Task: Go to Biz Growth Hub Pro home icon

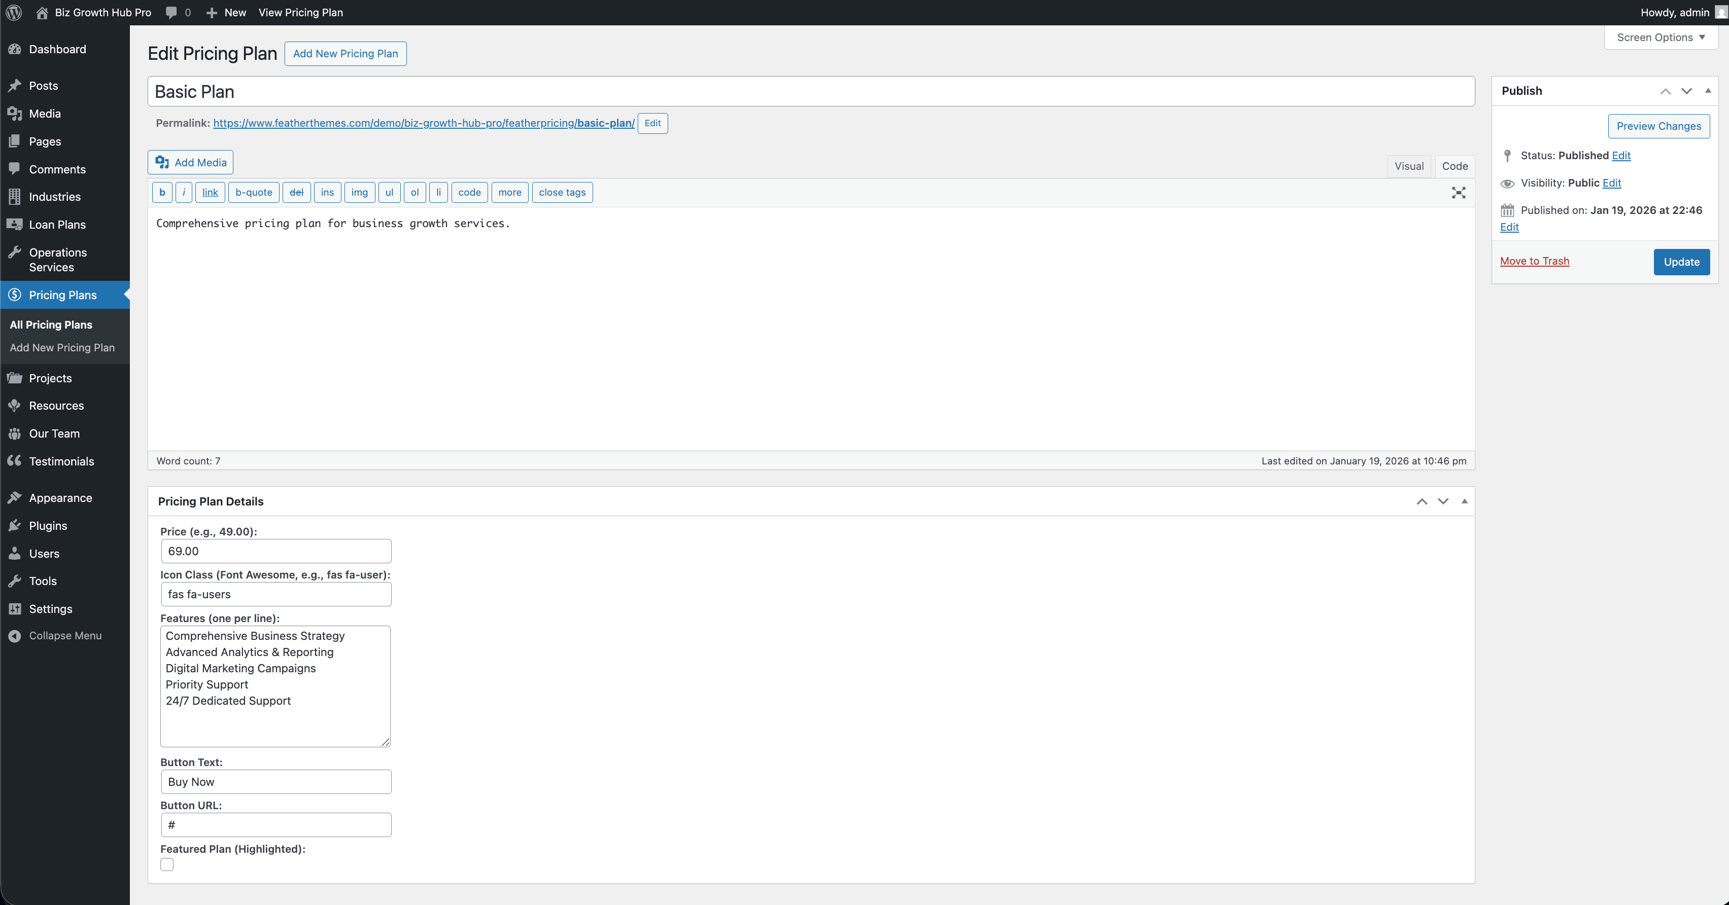Action: point(42,12)
